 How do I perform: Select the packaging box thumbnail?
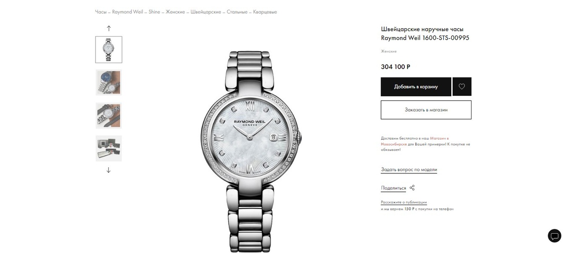109,148
